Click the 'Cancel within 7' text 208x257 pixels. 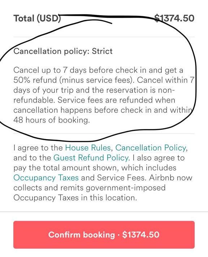click(166, 80)
